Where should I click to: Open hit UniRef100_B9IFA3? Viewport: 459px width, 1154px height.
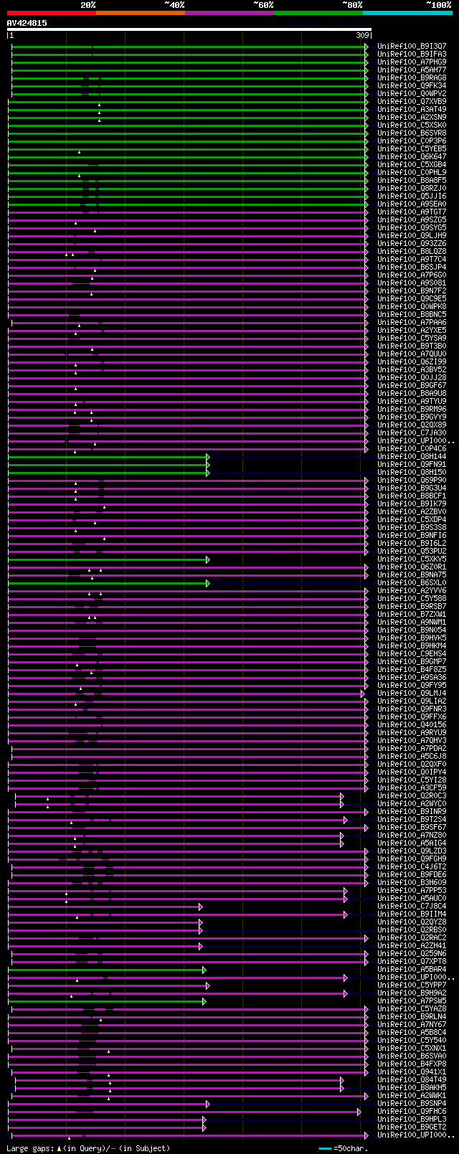pyautogui.click(x=412, y=55)
